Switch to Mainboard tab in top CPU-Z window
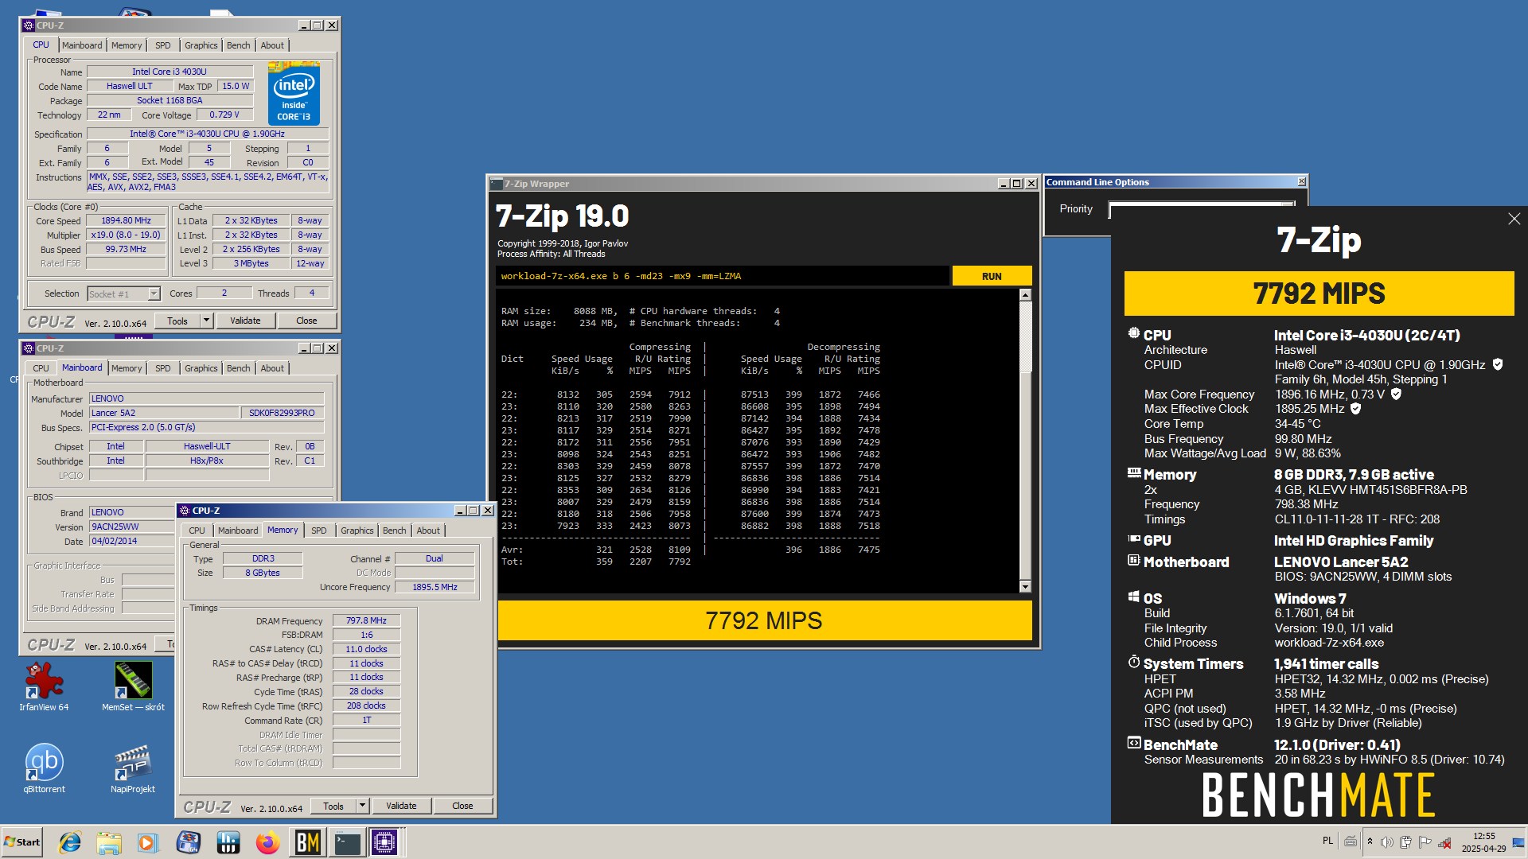1528x859 pixels. (82, 45)
